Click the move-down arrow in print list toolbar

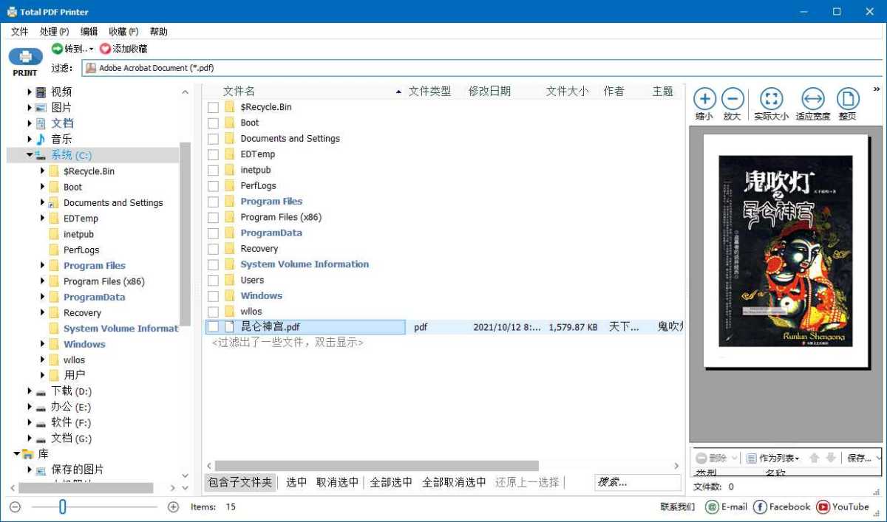831,458
